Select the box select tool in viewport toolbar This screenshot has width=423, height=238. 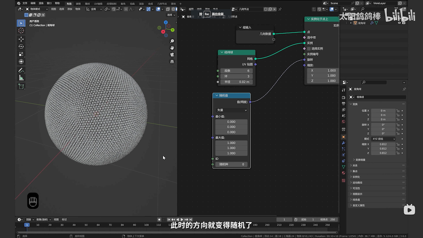21,23
